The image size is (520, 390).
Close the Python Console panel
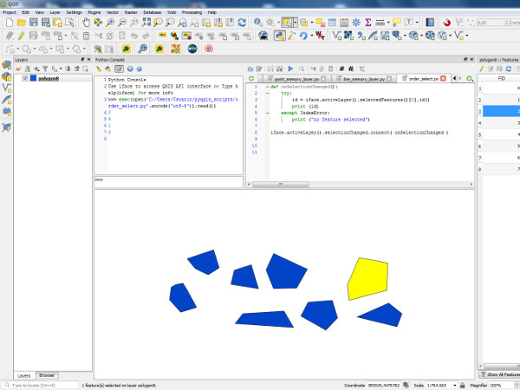[471, 59]
